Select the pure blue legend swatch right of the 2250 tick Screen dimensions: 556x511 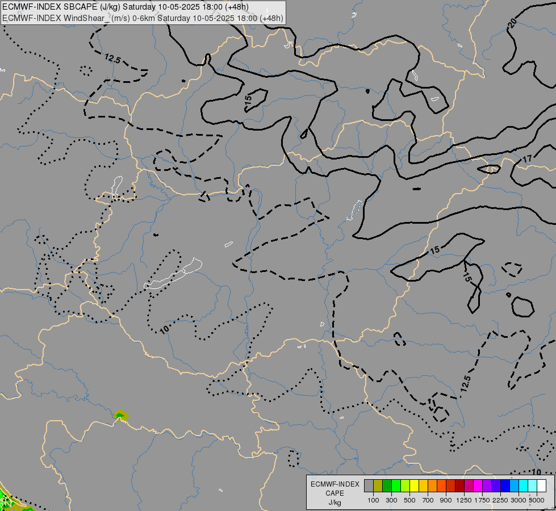tap(505, 485)
